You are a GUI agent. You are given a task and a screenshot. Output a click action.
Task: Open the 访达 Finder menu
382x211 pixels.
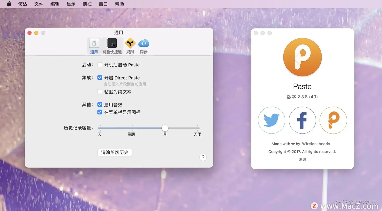(x=23, y=4)
